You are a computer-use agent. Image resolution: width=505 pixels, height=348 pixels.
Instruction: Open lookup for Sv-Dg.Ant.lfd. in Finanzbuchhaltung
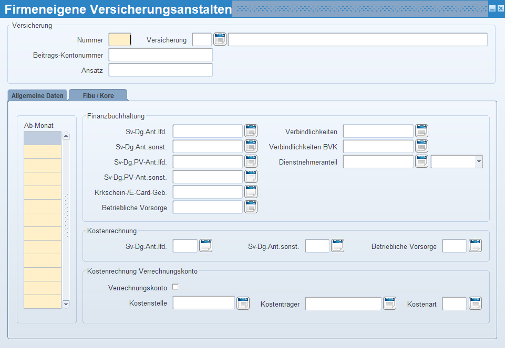(251, 131)
